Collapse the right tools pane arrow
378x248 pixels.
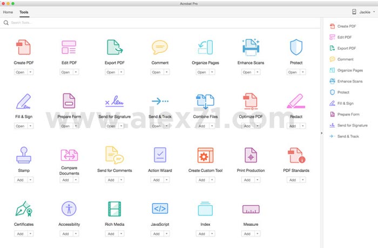(x=321, y=133)
